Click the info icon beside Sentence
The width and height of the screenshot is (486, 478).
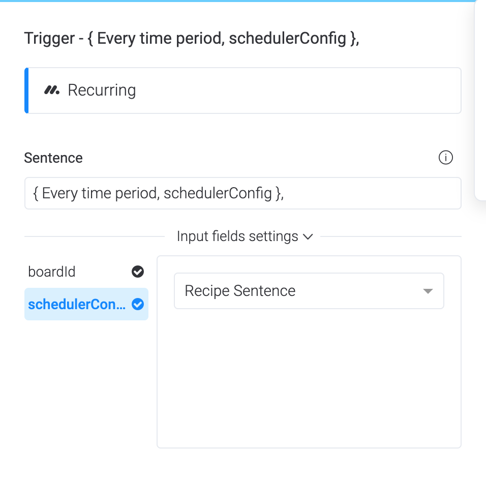point(445,158)
